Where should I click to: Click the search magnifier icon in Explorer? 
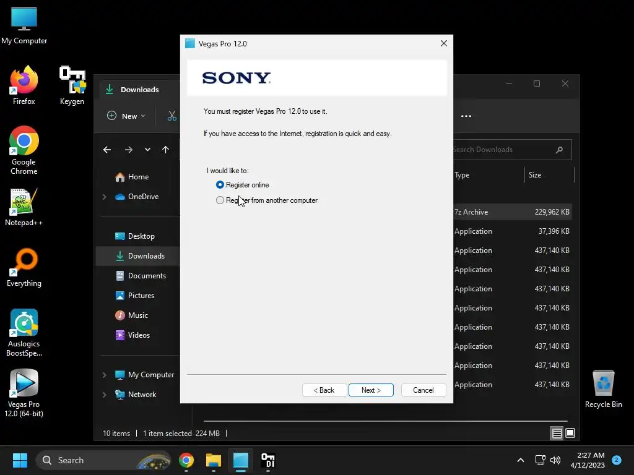[559, 150]
